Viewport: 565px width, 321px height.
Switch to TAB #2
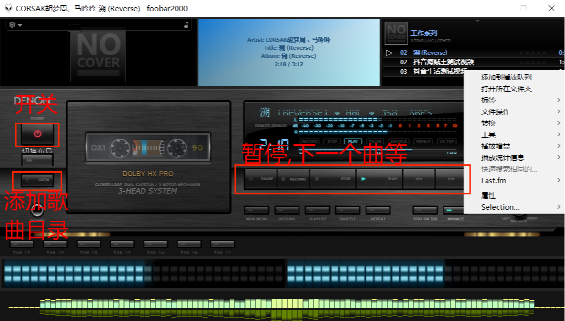tap(55, 244)
